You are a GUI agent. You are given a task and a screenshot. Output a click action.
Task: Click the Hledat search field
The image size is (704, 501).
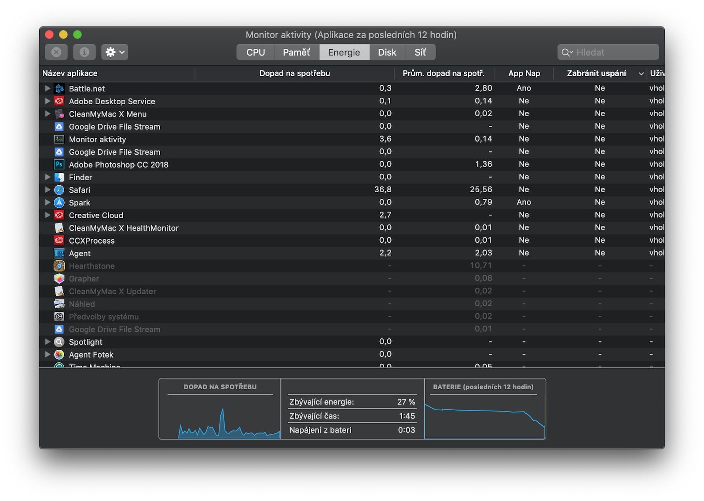tap(608, 52)
